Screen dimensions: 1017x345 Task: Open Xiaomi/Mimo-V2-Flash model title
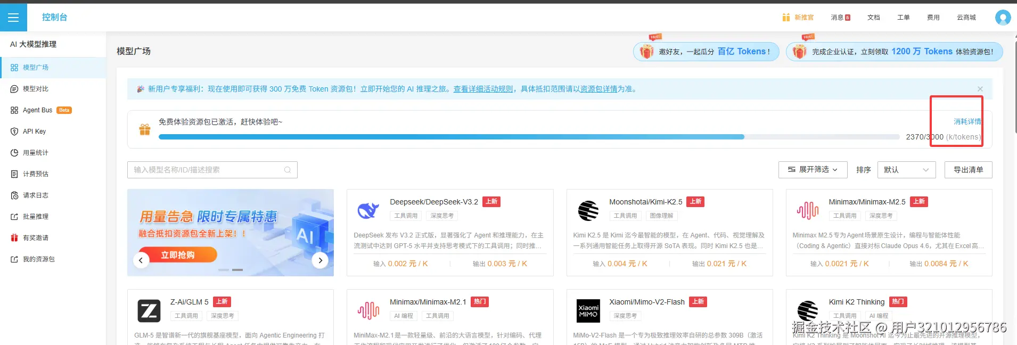click(647, 302)
